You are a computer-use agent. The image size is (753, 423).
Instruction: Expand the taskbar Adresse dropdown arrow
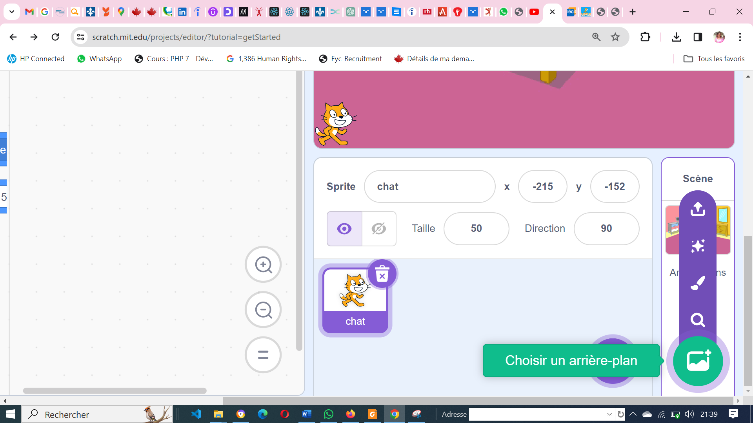(x=609, y=414)
